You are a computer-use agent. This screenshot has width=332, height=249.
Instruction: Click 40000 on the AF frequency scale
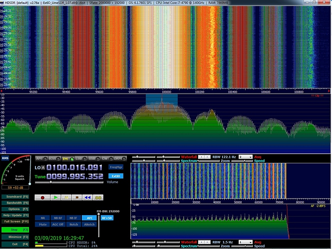217,202
